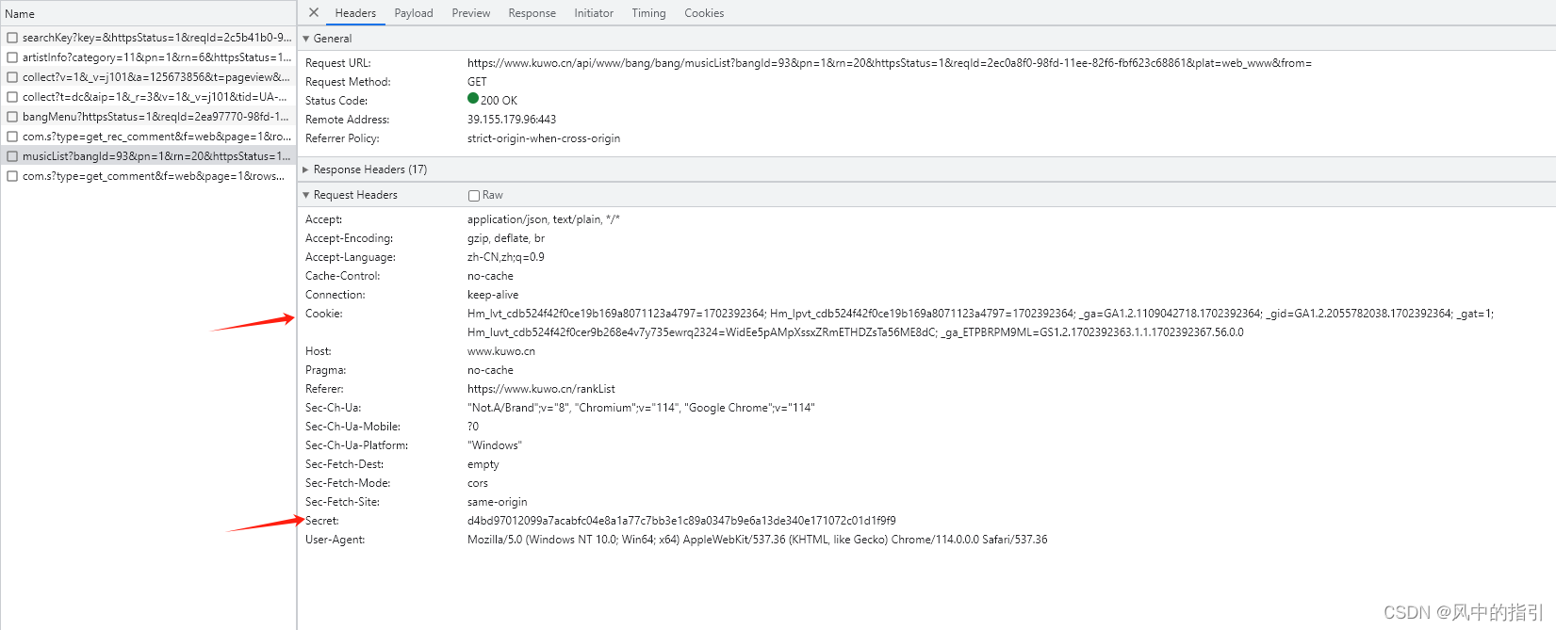
Task: Select the com.s?type=get_rec_comment request row
Action: (149, 137)
